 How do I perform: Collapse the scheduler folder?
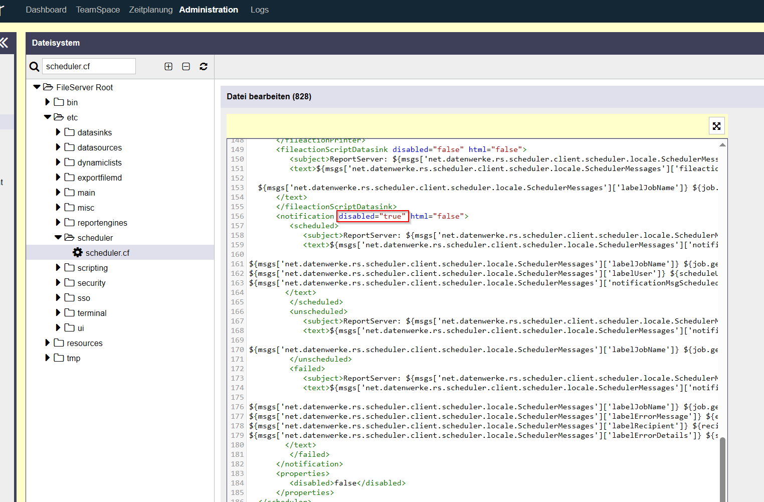pos(58,238)
